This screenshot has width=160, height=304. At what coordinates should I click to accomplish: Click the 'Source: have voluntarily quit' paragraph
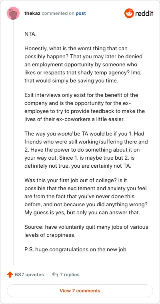(x=86, y=231)
